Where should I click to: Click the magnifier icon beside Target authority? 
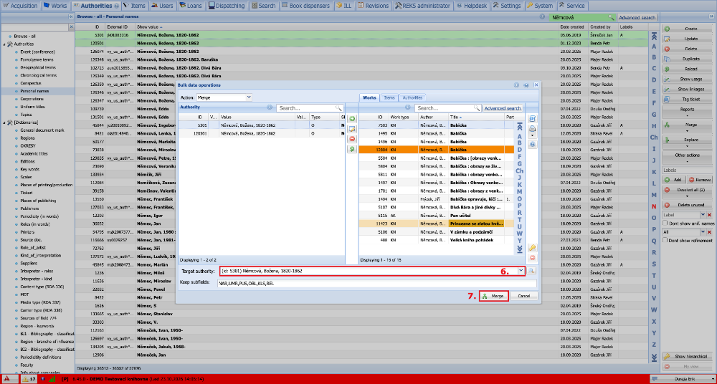531,271
